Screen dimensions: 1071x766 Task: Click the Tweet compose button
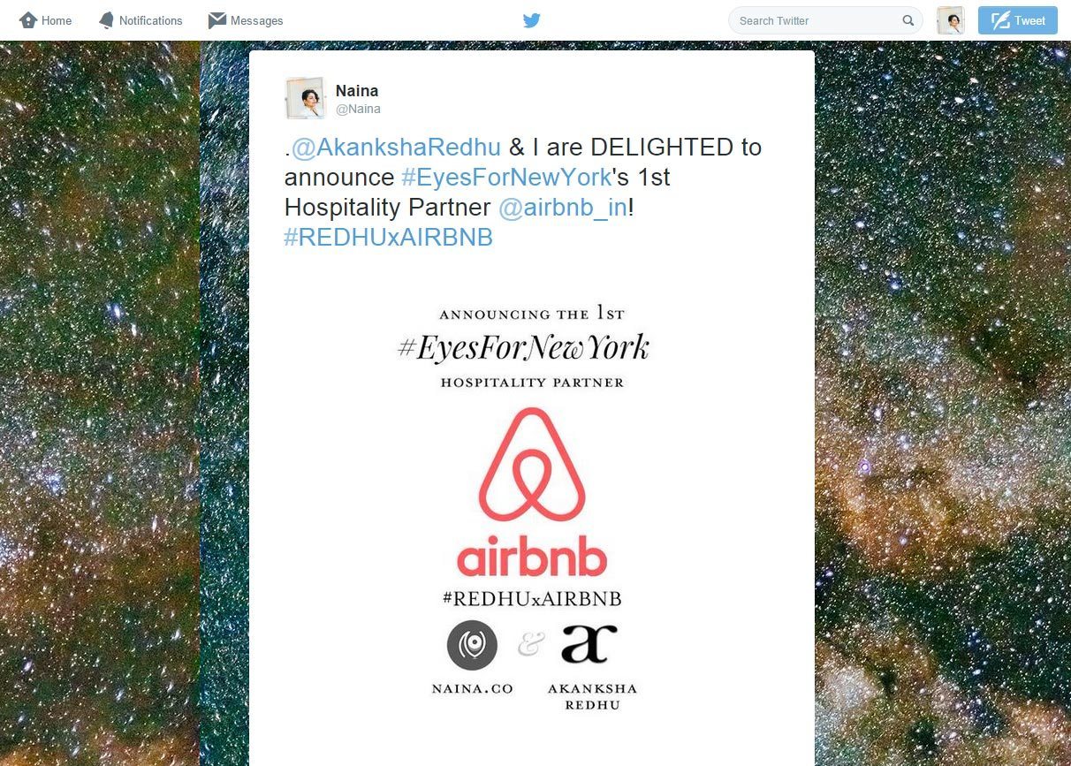(x=1017, y=20)
